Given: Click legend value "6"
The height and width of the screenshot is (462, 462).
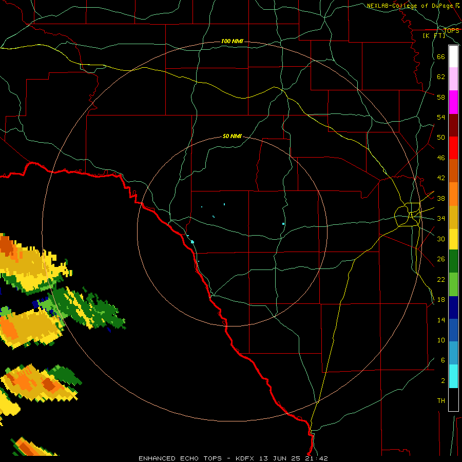Looking at the screenshot, I should [443, 360].
